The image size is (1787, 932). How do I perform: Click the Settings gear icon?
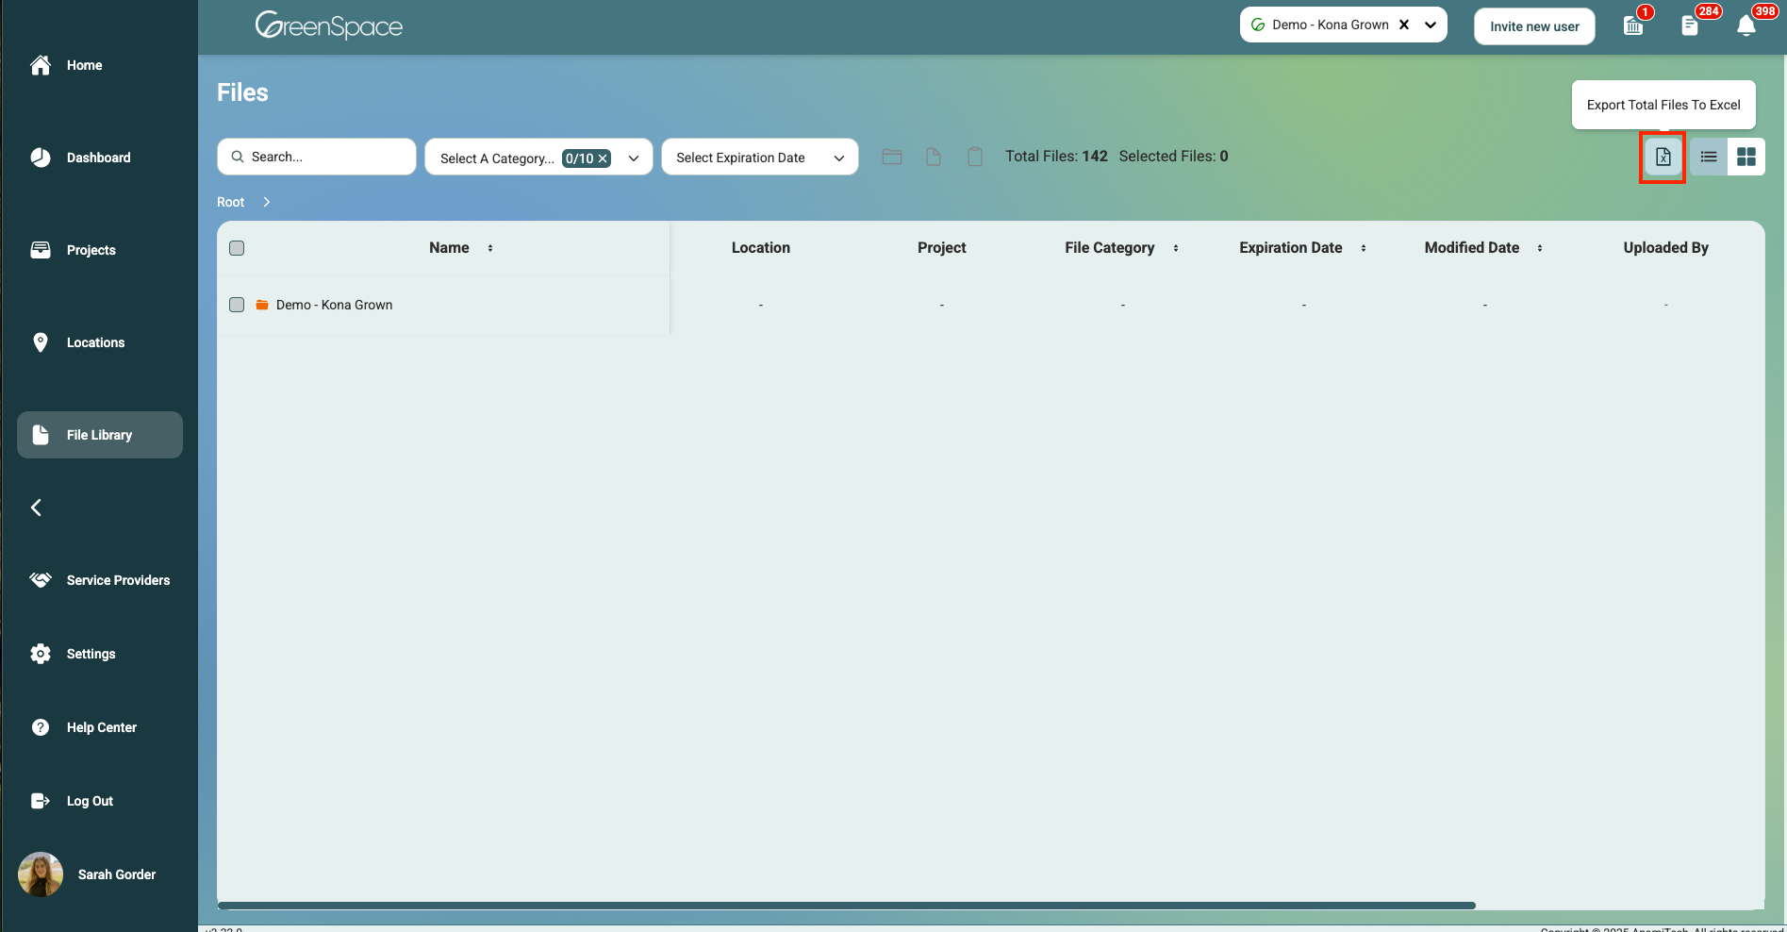point(41,654)
